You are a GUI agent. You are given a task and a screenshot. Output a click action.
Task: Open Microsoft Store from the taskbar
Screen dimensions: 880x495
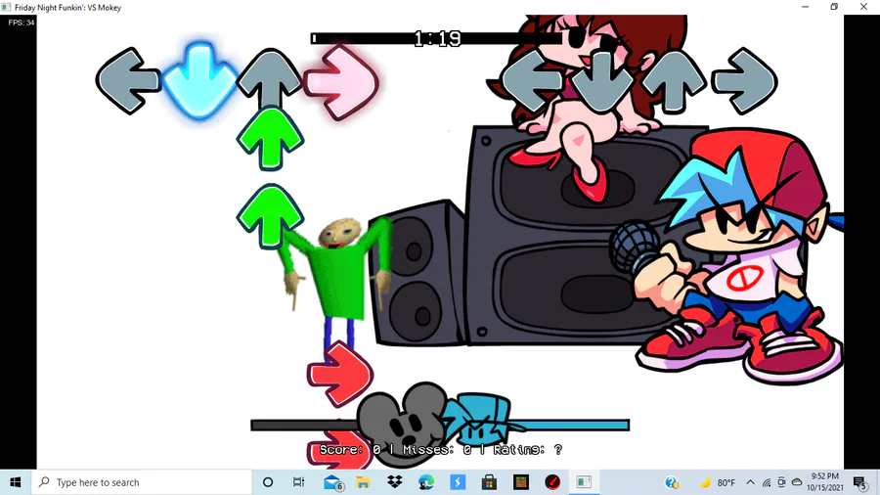pyautogui.click(x=489, y=482)
